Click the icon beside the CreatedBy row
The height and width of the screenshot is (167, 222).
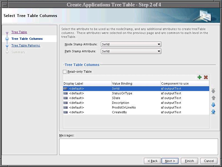click(65, 112)
